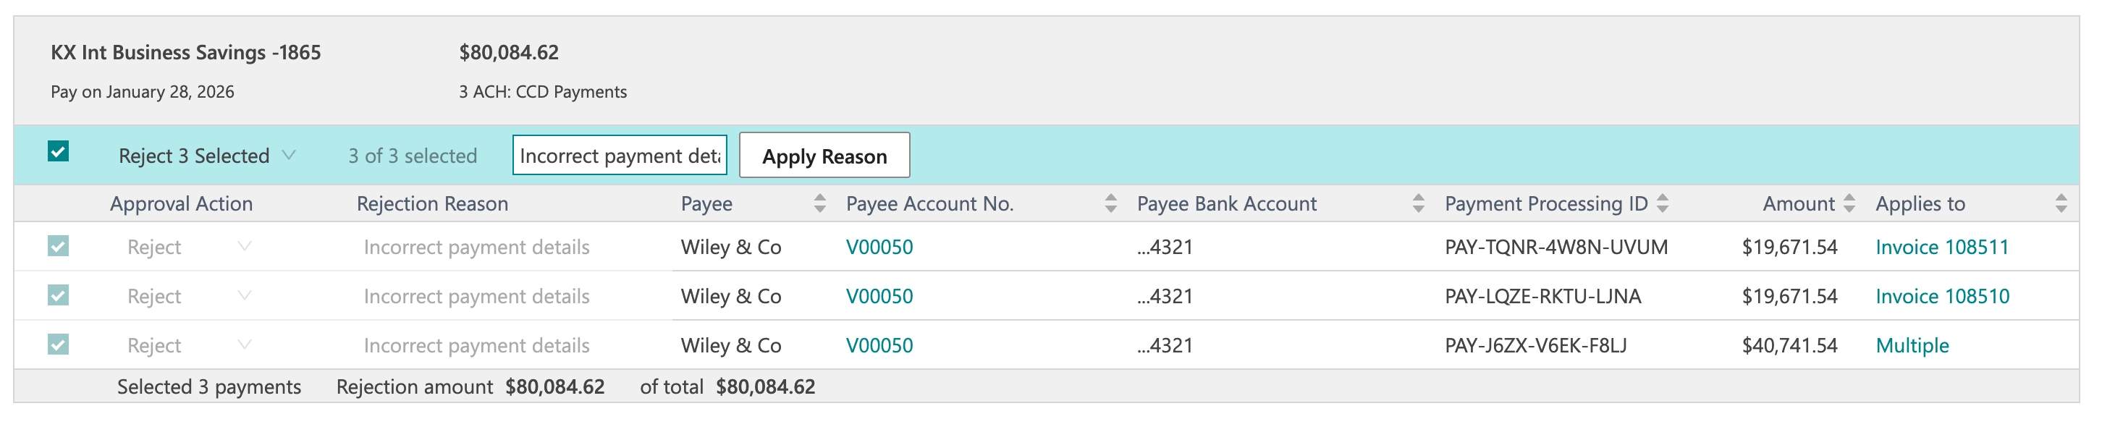Open the Reject 3 Selected dropdown

pyautogui.click(x=207, y=156)
